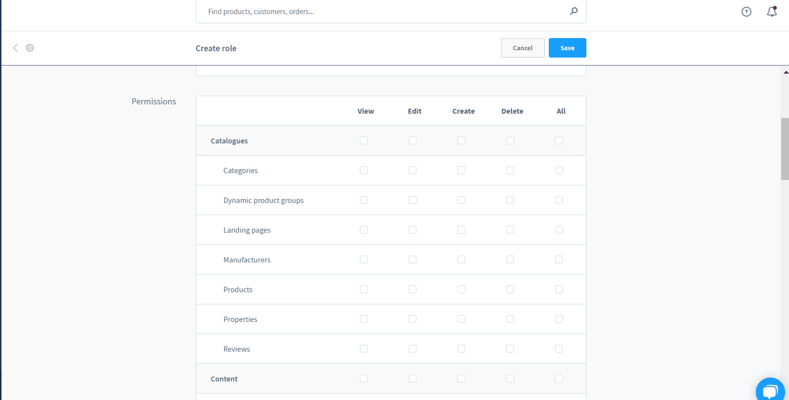789x400 pixels.
Task: Click the Manufacturers row label
Action: pos(247,260)
